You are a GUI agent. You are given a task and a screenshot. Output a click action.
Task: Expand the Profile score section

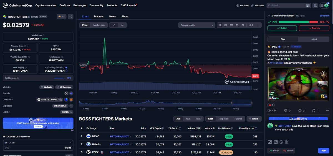38,78
